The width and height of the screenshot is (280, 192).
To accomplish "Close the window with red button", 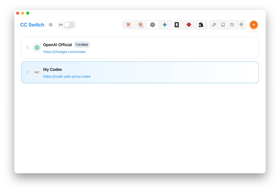I will [18, 13].
